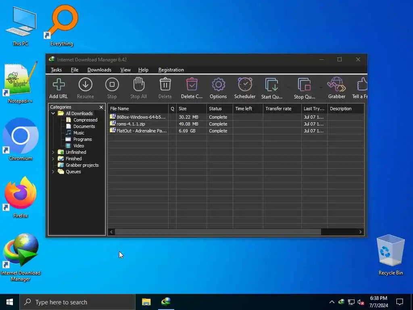Sort by Status column header

[220, 109]
